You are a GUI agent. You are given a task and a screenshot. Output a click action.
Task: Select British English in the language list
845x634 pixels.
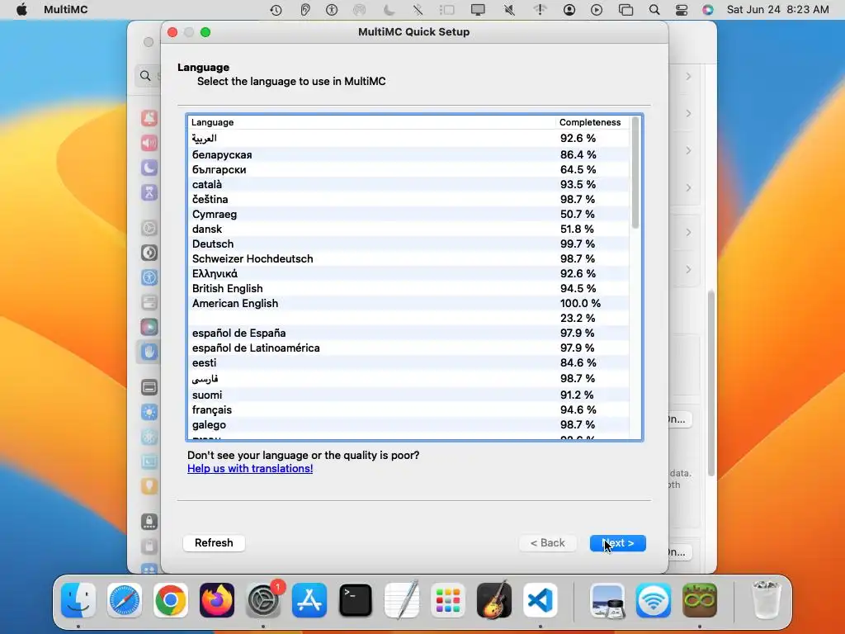[408, 288]
